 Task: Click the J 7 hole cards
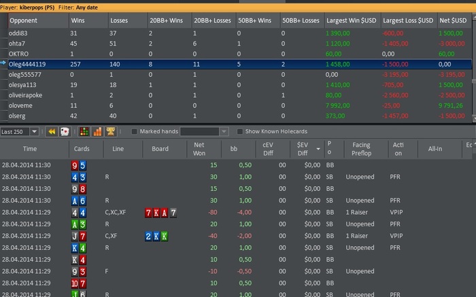(79, 236)
